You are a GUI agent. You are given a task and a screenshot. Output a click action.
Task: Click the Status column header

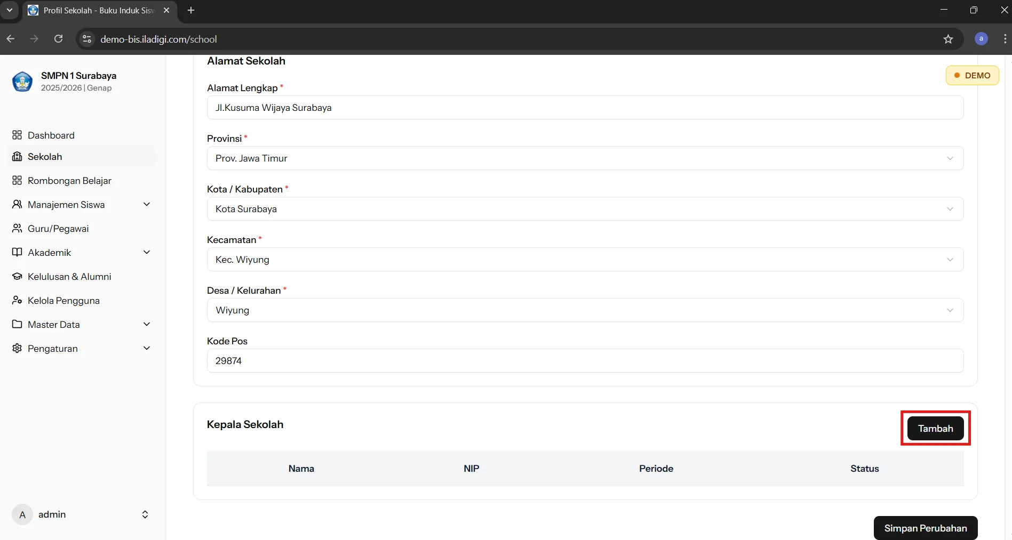tap(865, 469)
